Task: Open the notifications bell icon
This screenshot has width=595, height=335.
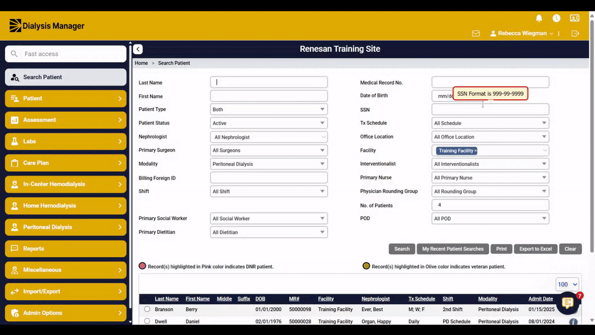Action: click(539, 18)
